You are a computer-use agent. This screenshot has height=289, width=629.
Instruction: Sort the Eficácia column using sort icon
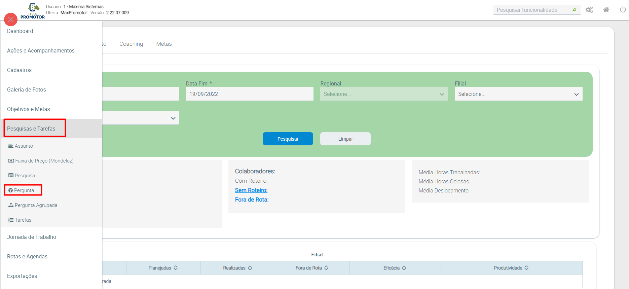404,268
